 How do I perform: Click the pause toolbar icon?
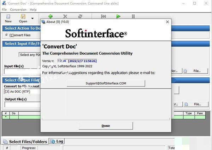click(133, 16)
